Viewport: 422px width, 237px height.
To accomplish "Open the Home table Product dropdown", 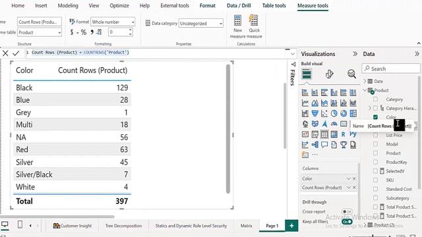I will [x=40, y=32].
